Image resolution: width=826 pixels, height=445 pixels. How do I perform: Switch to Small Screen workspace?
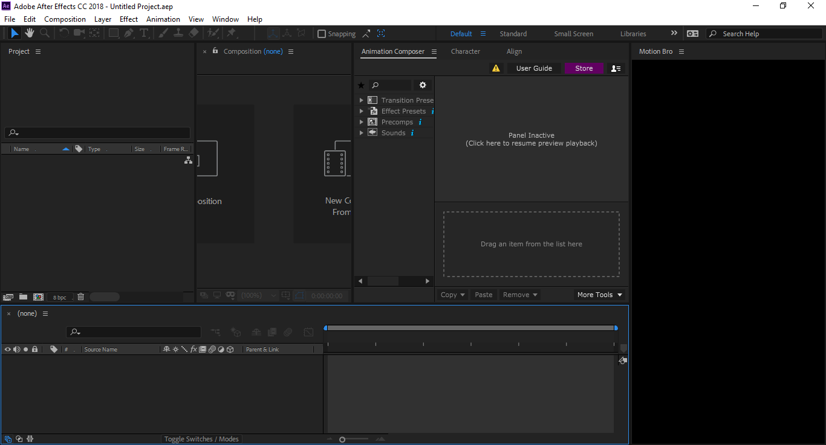click(x=574, y=34)
